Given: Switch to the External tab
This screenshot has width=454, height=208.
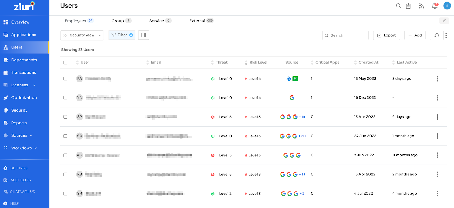Looking at the screenshot, I should point(201,21).
